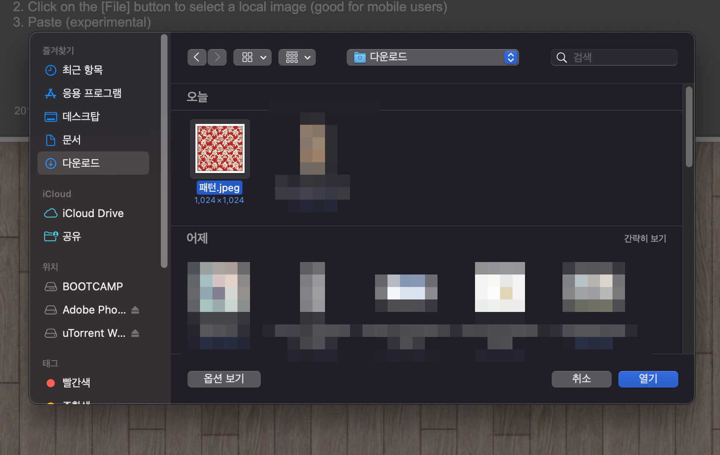Viewport: 720px width, 455px height.
Task: Click the 패턴.jpeg file name
Action: coord(220,188)
